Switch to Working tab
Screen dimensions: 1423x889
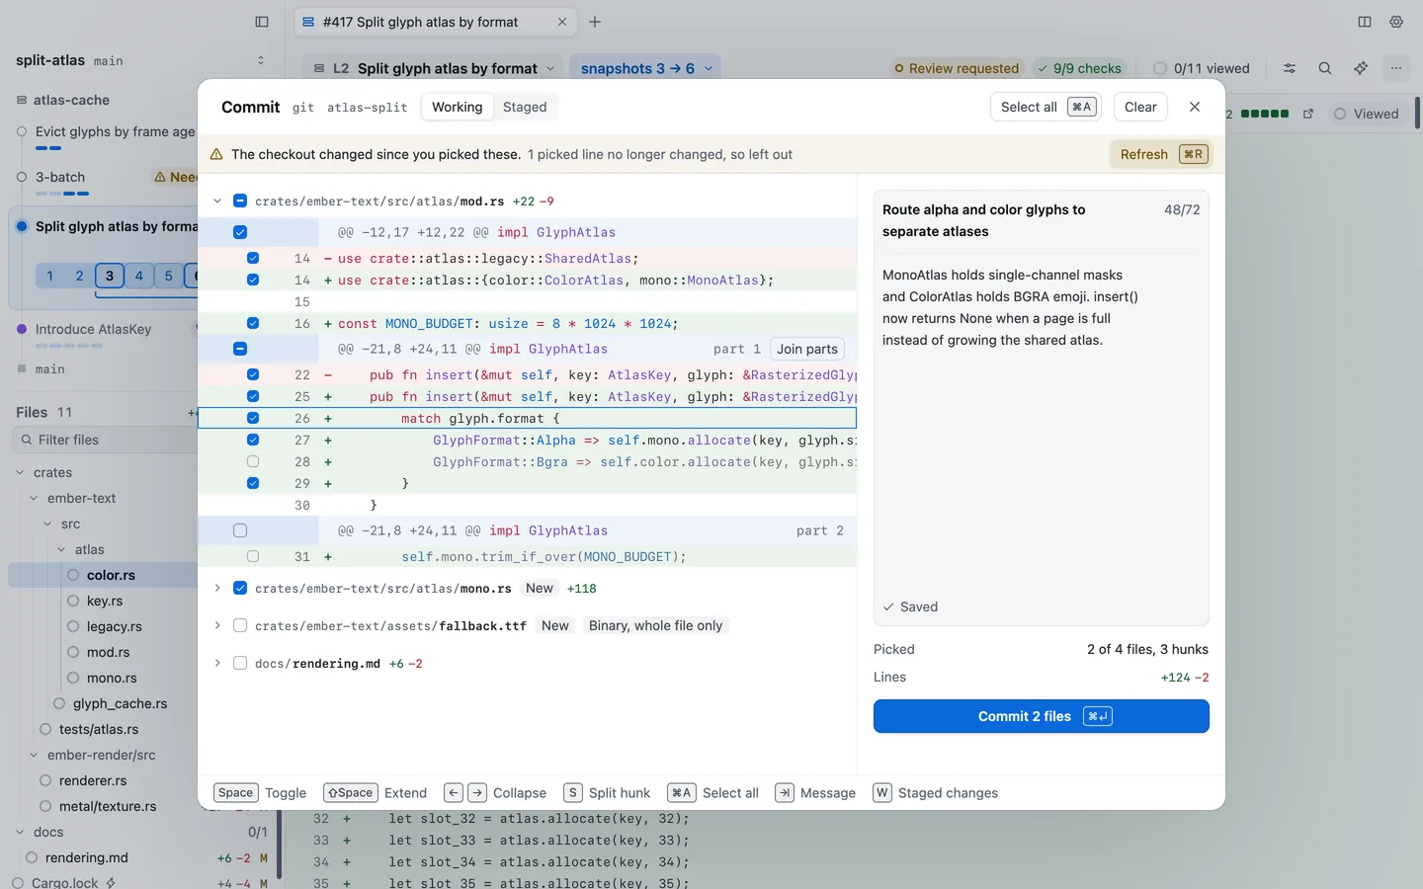pyautogui.click(x=457, y=107)
